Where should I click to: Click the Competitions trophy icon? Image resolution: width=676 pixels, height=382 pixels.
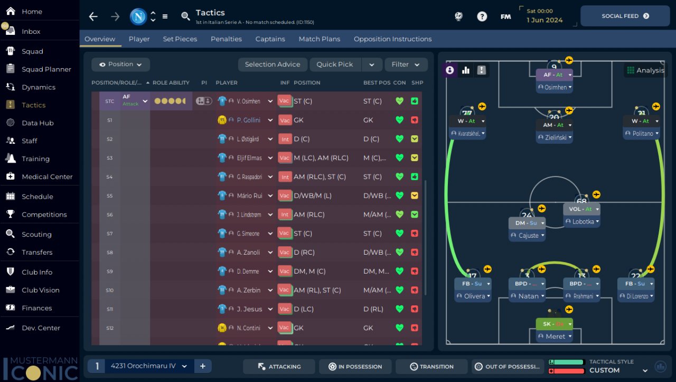11,215
